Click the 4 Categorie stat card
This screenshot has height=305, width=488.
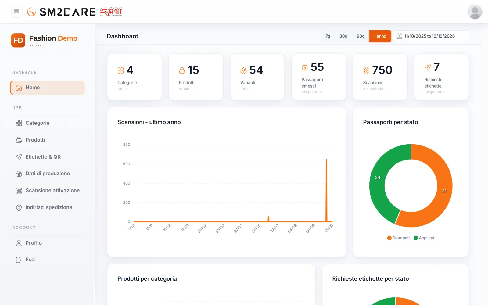click(135, 77)
